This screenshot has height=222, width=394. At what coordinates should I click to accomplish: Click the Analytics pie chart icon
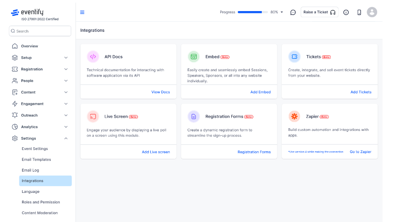coord(15,127)
